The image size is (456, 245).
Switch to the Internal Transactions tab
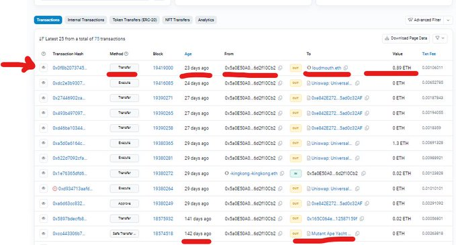pyautogui.click(x=86, y=19)
